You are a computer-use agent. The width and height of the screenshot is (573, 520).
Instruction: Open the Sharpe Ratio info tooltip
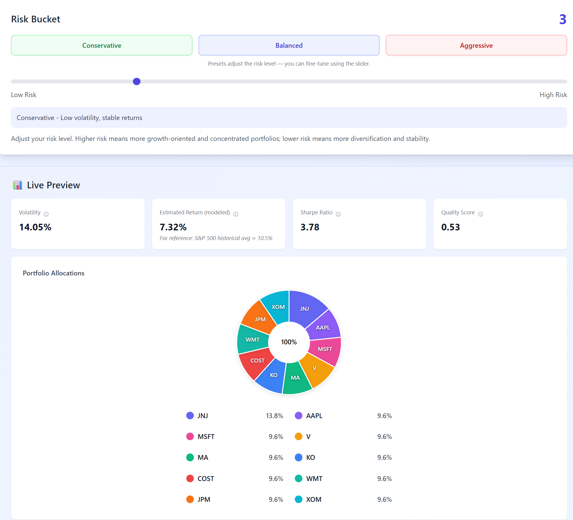pyautogui.click(x=338, y=214)
